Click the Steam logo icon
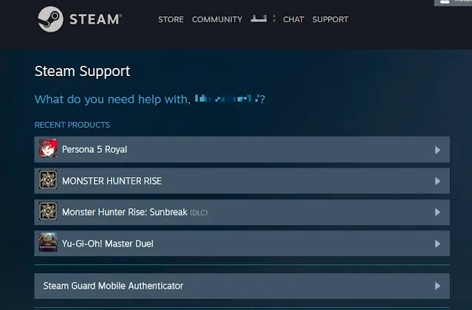 (50, 19)
